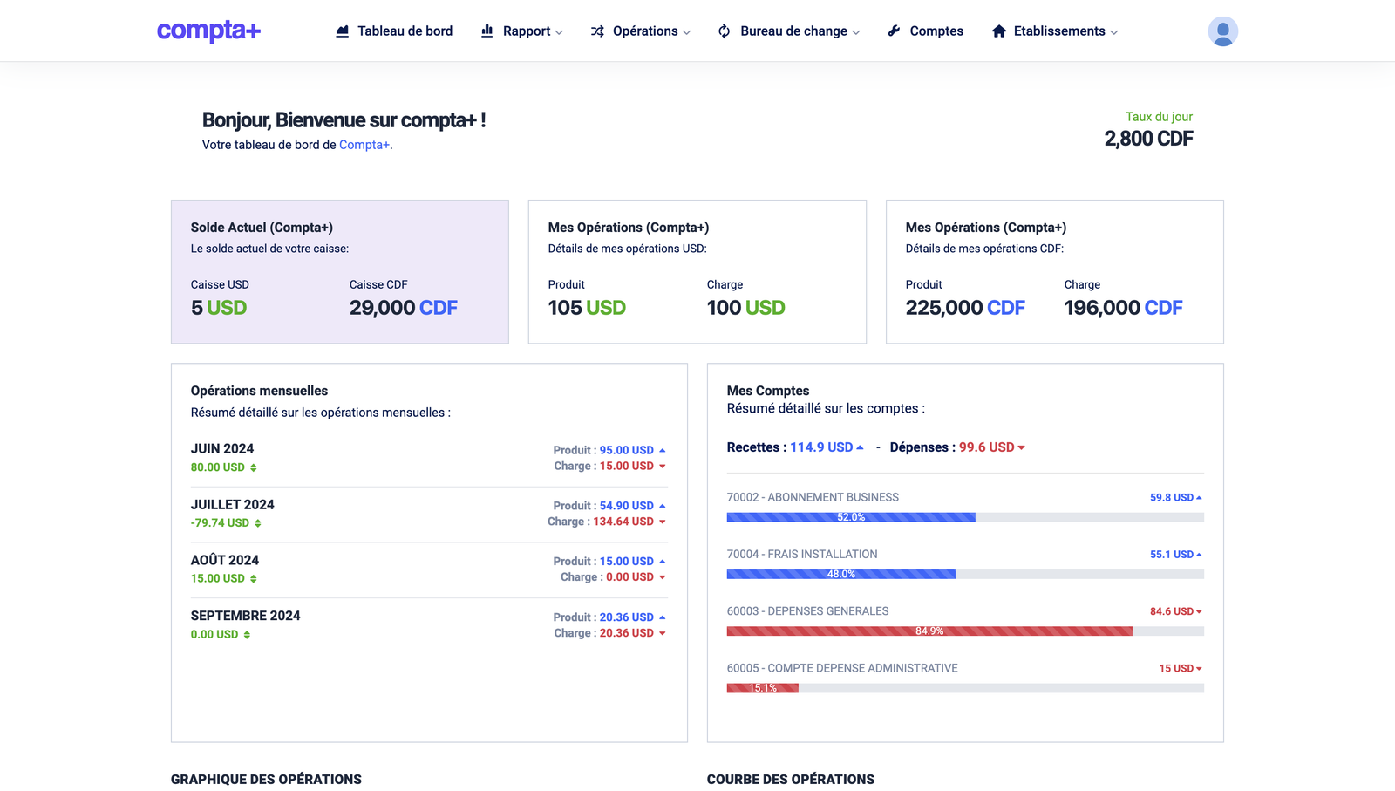1395x791 pixels.
Task: Expand the Bureau de change dropdown chevron
Action: pyautogui.click(x=856, y=32)
